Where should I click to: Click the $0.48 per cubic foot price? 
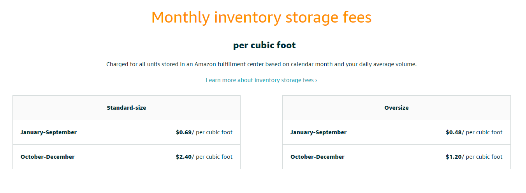point(474,132)
